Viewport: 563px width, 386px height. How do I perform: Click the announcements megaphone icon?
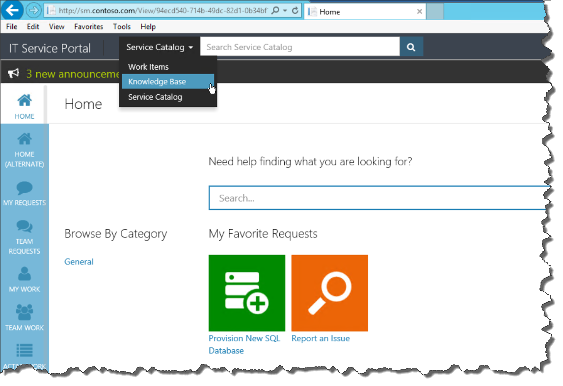(x=14, y=74)
